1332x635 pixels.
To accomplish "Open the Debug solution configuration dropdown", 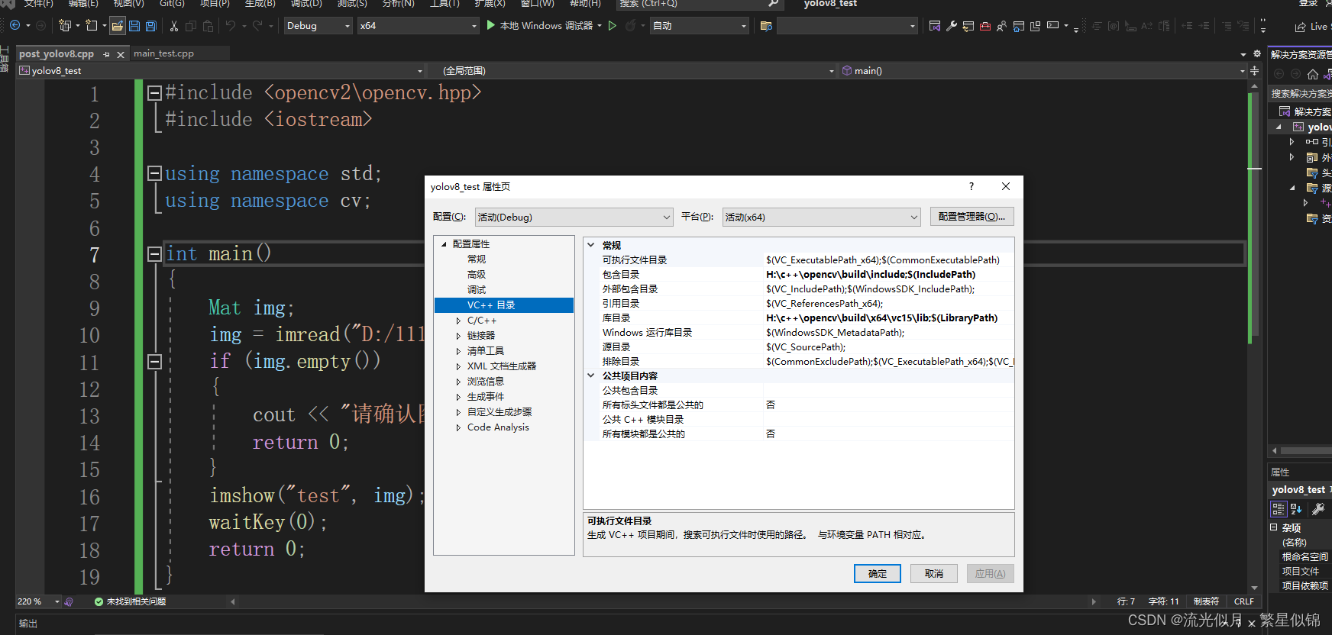I will point(318,26).
